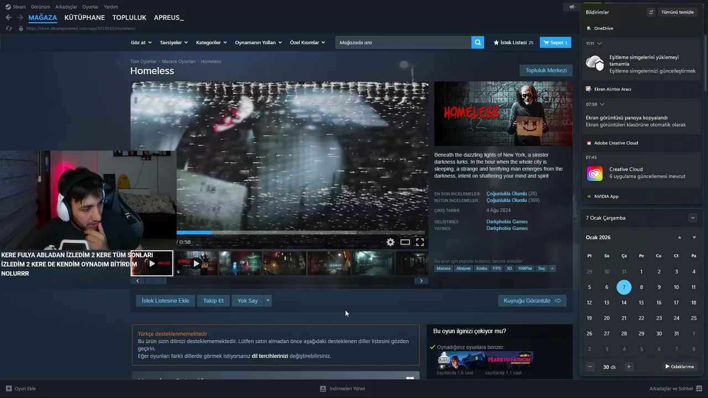Image resolution: width=708 pixels, height=398 pixels.
Task: Open the Arkadaşlar menu
Action: [66, 7]
